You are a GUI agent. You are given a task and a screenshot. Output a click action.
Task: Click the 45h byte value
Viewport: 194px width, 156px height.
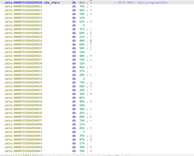82,128
